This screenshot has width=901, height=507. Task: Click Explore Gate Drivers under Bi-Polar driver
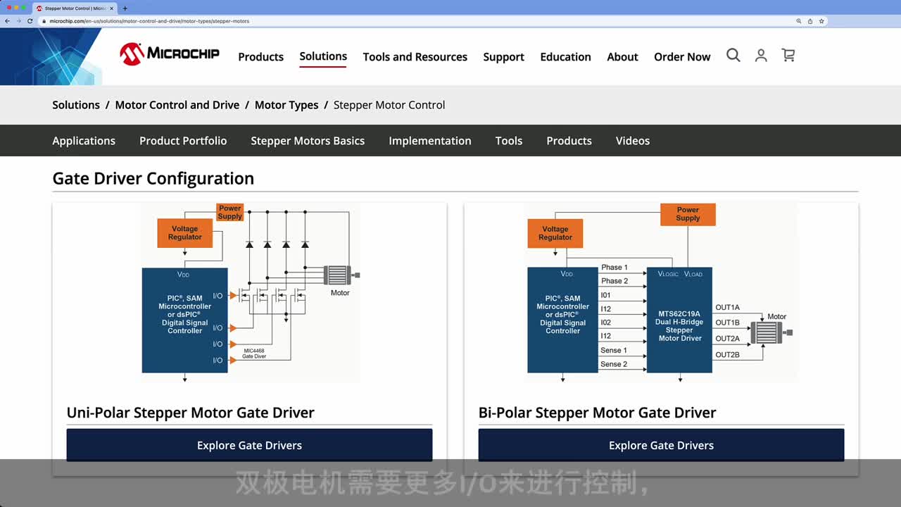[661, 445]
